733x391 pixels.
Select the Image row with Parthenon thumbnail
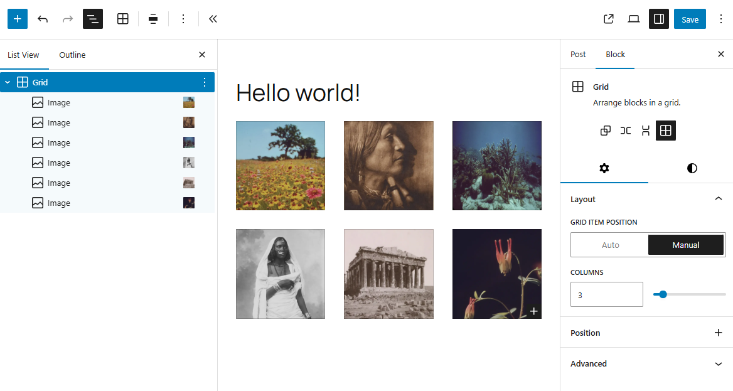tap(107, 183)
